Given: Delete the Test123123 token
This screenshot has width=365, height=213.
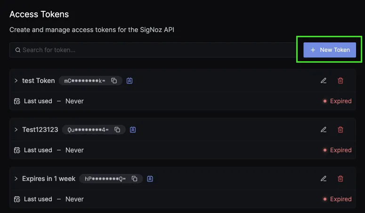Looking at the screenshot, I should click(x=341, y=130).
